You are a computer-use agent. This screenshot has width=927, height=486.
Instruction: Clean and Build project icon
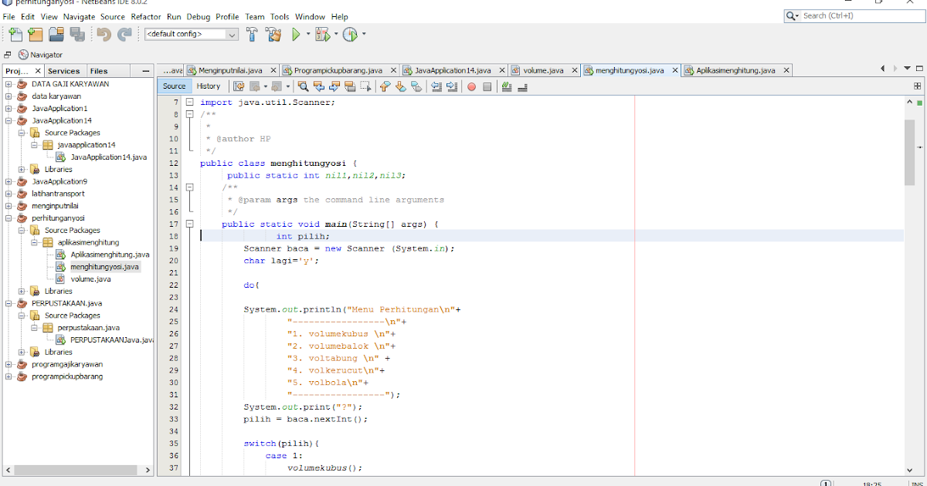pyautogui.click(x=273, y=34)
